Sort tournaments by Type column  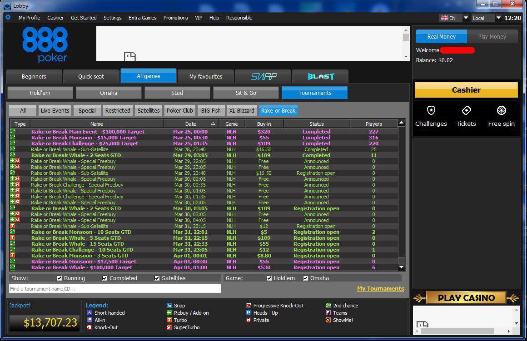(20, 124)
